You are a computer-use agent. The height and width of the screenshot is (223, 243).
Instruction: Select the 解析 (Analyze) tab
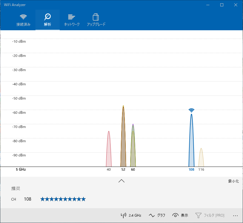click(x=48, y=20)
